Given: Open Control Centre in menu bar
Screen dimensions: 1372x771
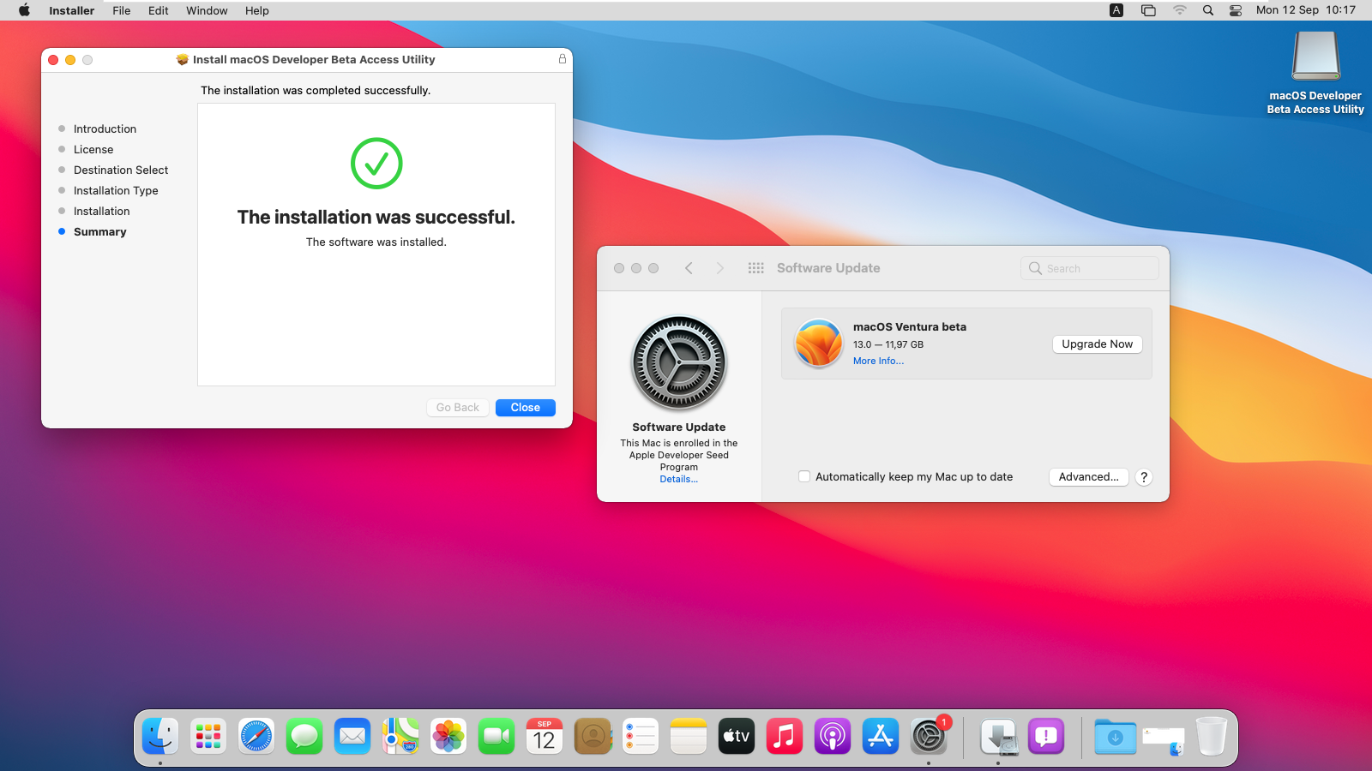Looking at the screenshot, I should click(x=1236, y=10).
